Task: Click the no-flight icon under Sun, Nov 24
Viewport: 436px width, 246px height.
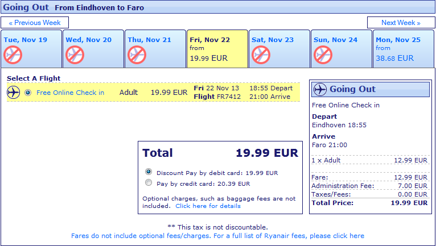Action: 323,55
